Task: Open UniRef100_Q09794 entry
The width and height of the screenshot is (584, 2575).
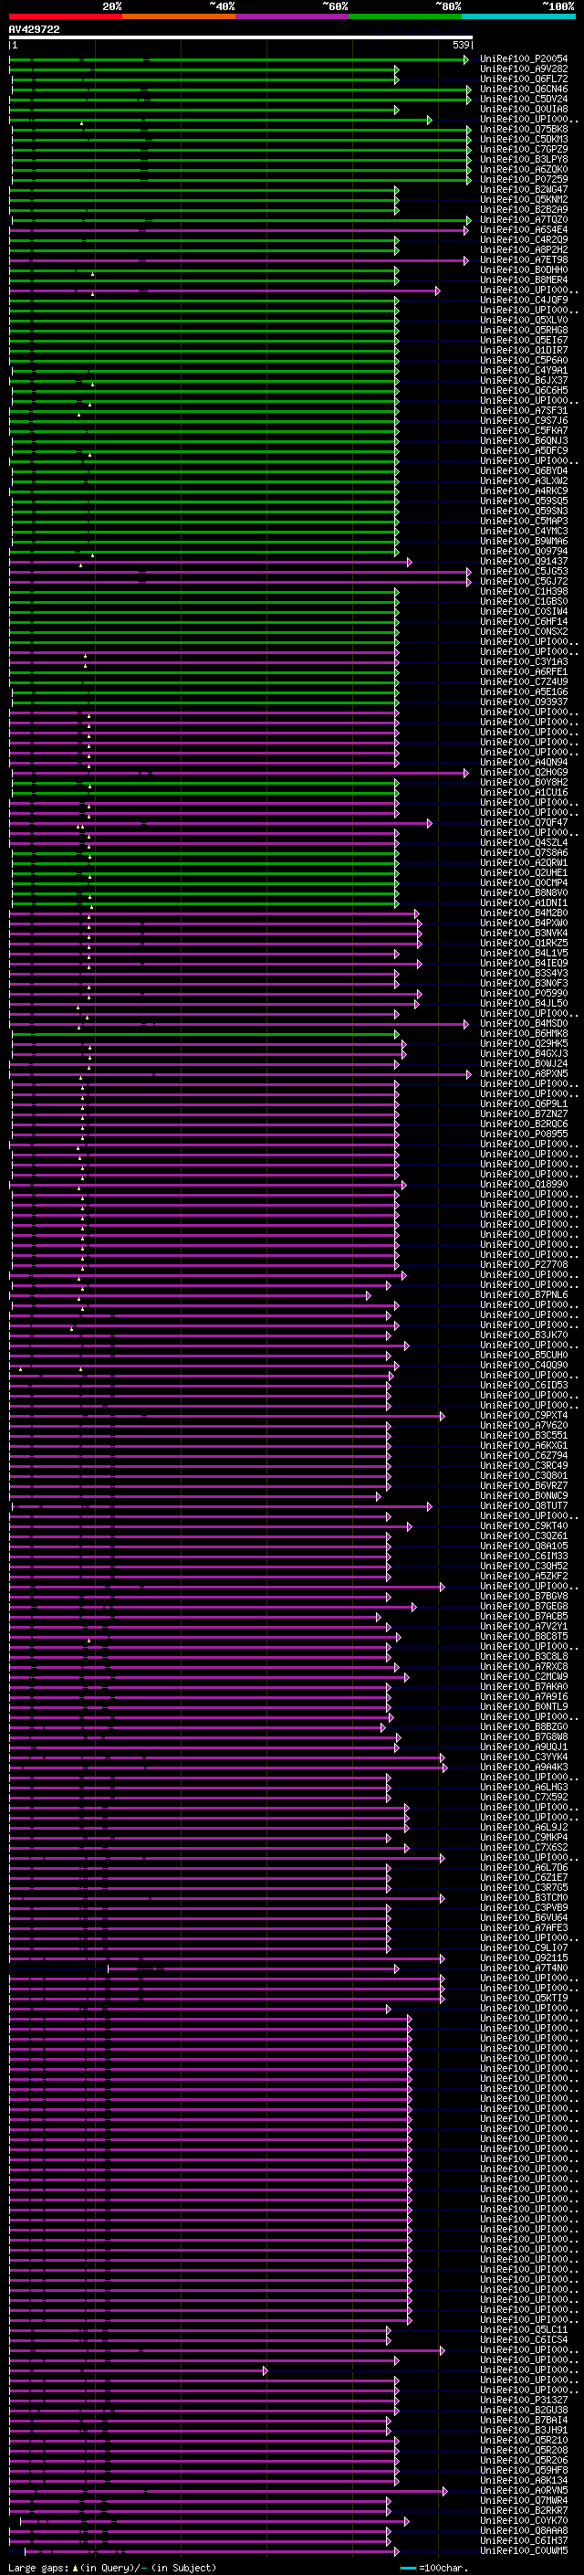Action: [x=524, y=551]
